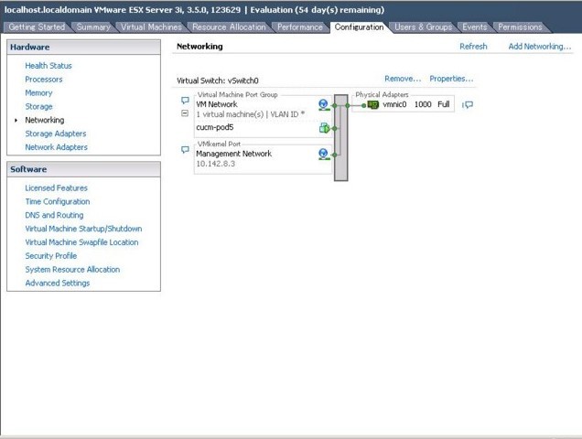The height and width of the screenshot is (439, 582).
Task: Click the vSwitch0 switch body graphic
Action: click(341, 138)
